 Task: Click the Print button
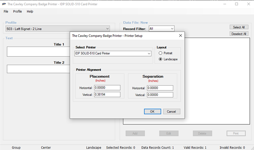click(236, 133)
